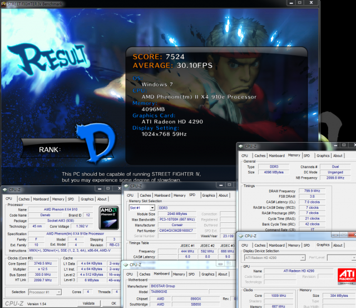Screen dimensions: 356x308
Task: Click the Max Bandwidth value 'PC3-10700H (667 MHz)'
Action: 177,219
